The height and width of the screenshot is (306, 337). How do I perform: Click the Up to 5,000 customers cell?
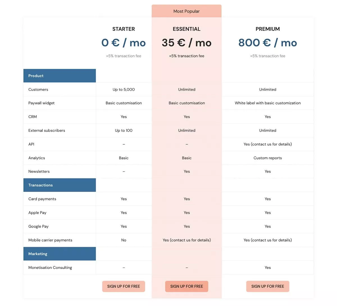coord(124,89)
